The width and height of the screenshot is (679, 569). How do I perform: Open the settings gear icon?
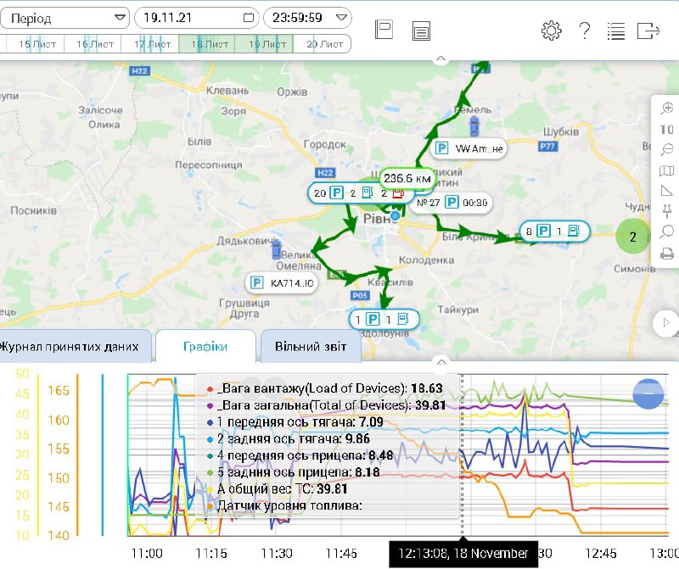(x=551, y=31)
